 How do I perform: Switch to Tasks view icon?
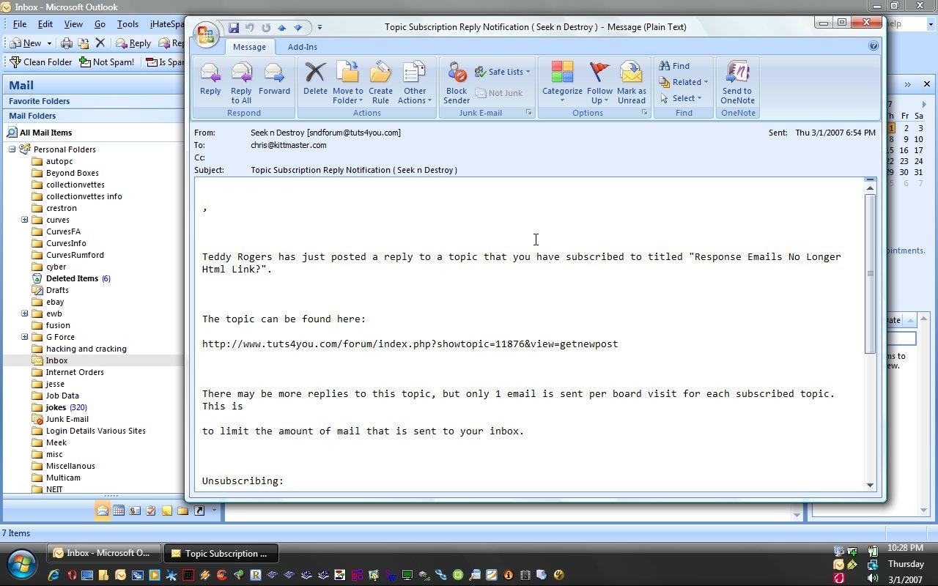[x=151, y=511]
